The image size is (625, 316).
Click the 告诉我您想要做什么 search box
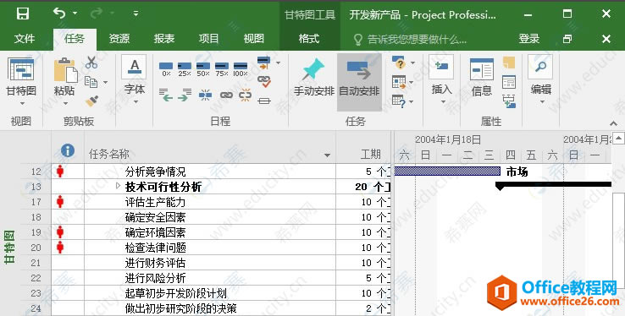(411, 40)
